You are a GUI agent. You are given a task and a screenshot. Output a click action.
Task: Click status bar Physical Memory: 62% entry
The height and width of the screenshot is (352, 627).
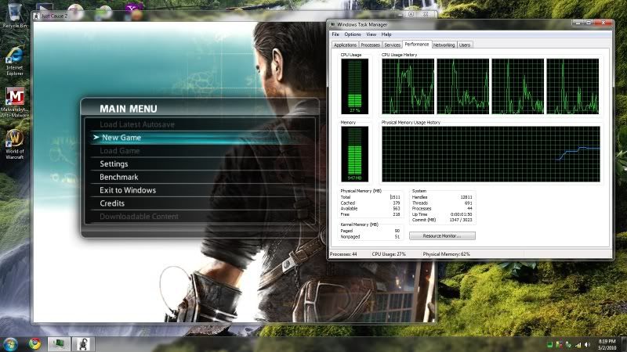(x=446, y=253)
